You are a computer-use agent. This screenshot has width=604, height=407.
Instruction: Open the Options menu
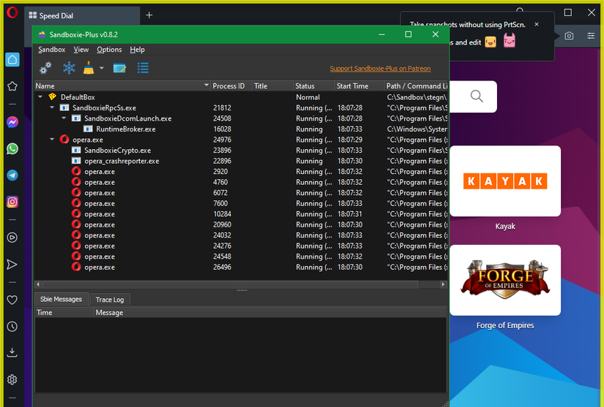(109, 50)
